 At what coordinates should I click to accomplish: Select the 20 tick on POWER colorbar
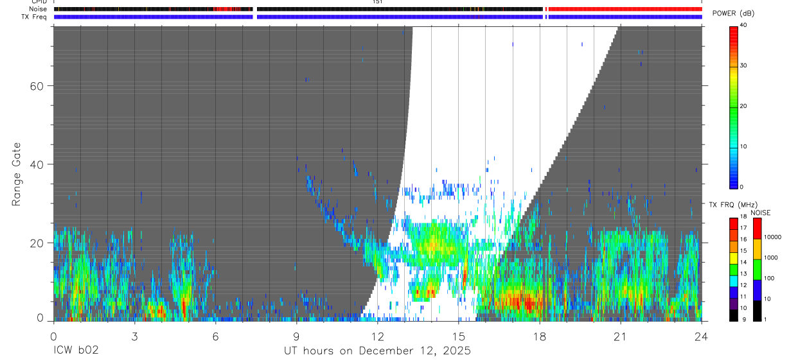click(x=743, y=106)
